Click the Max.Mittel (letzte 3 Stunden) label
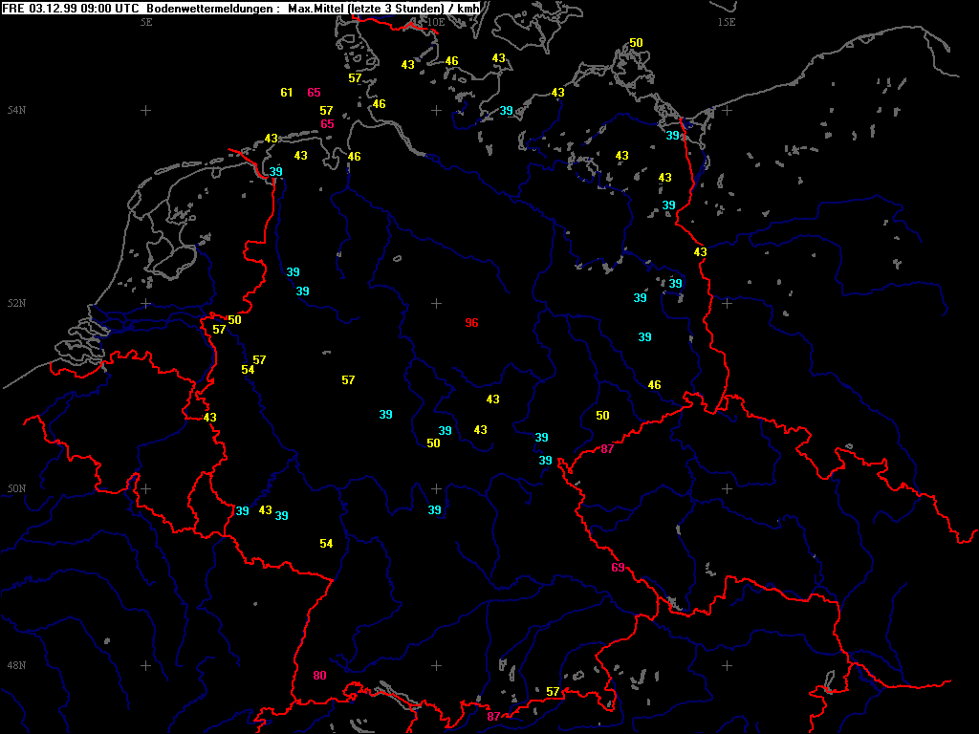Viewport: 979px width, 734px height. 366,8
